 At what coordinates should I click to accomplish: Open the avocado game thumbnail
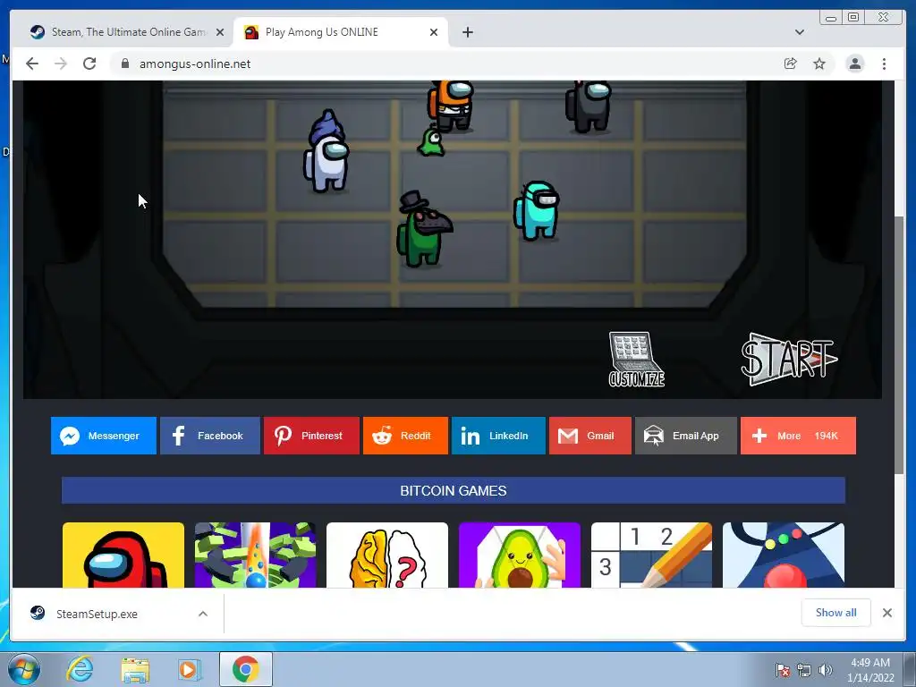[x=520, y=555]
